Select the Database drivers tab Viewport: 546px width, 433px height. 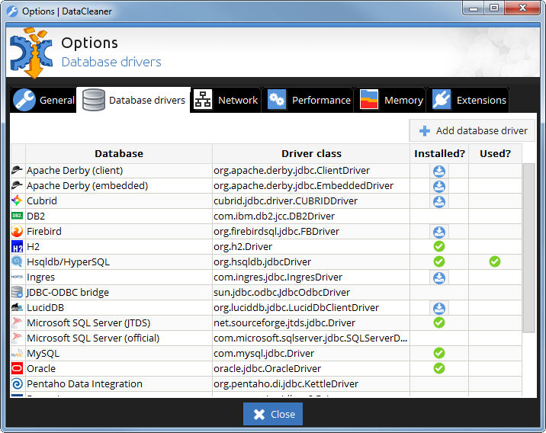pos(133,100)
